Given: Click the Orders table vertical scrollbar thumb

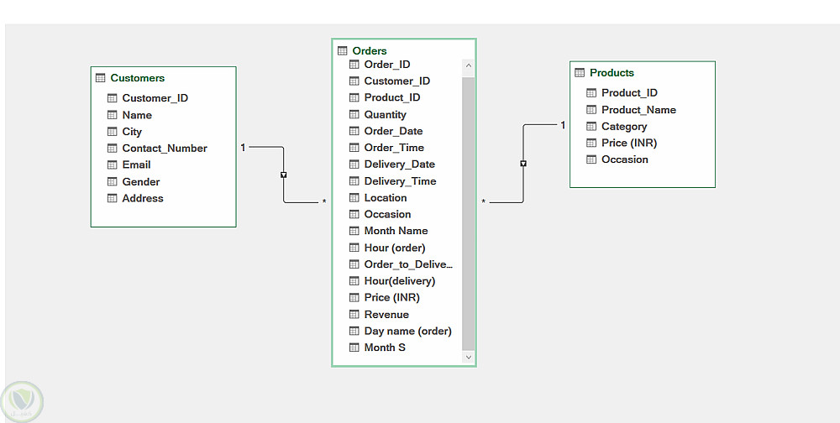Looking at the screenshot, I should pos(469,210).
